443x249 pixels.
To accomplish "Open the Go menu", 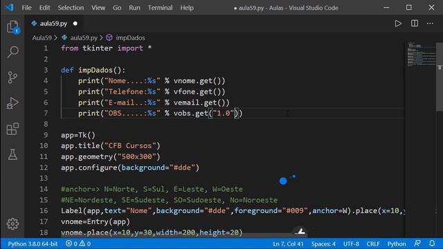I will coord(117,8).
